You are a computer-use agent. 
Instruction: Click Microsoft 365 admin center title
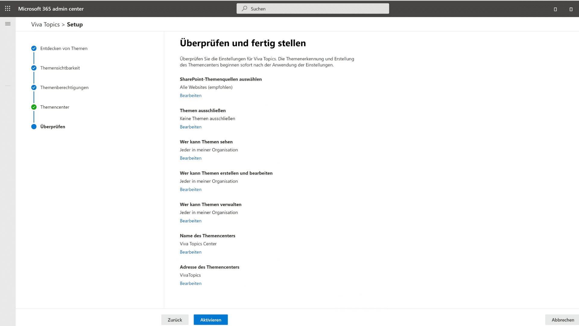click(51, 9)
